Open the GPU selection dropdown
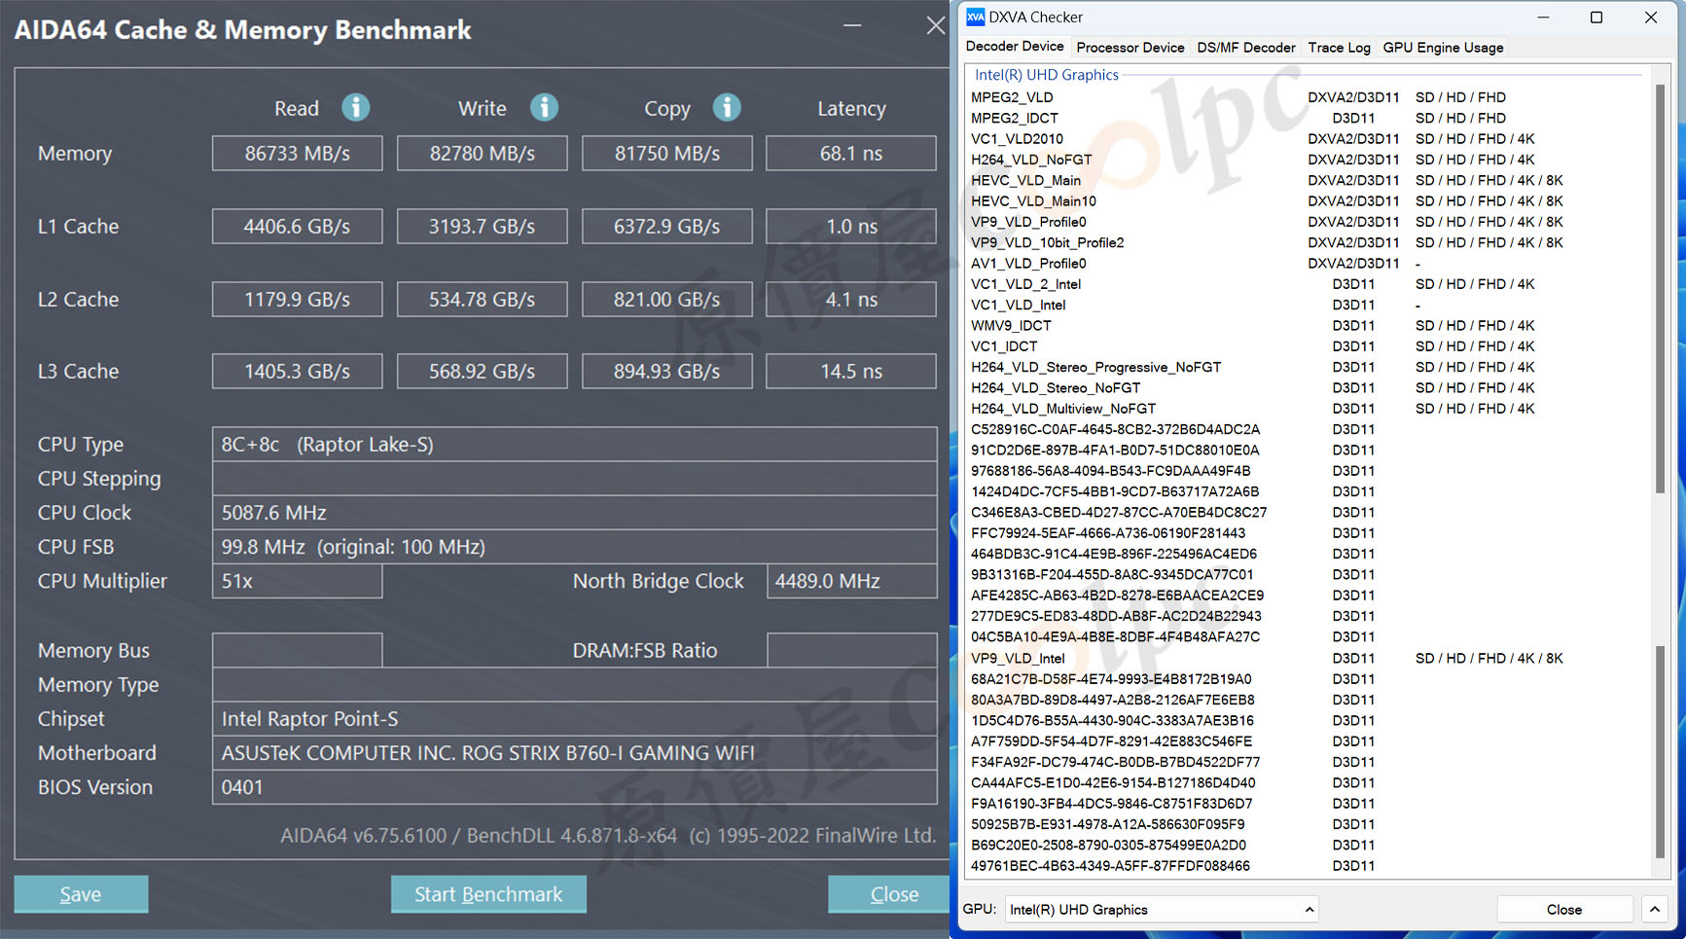This screenshot has height=939, width=1686. pyautogui.click(x=1162, y=909)
